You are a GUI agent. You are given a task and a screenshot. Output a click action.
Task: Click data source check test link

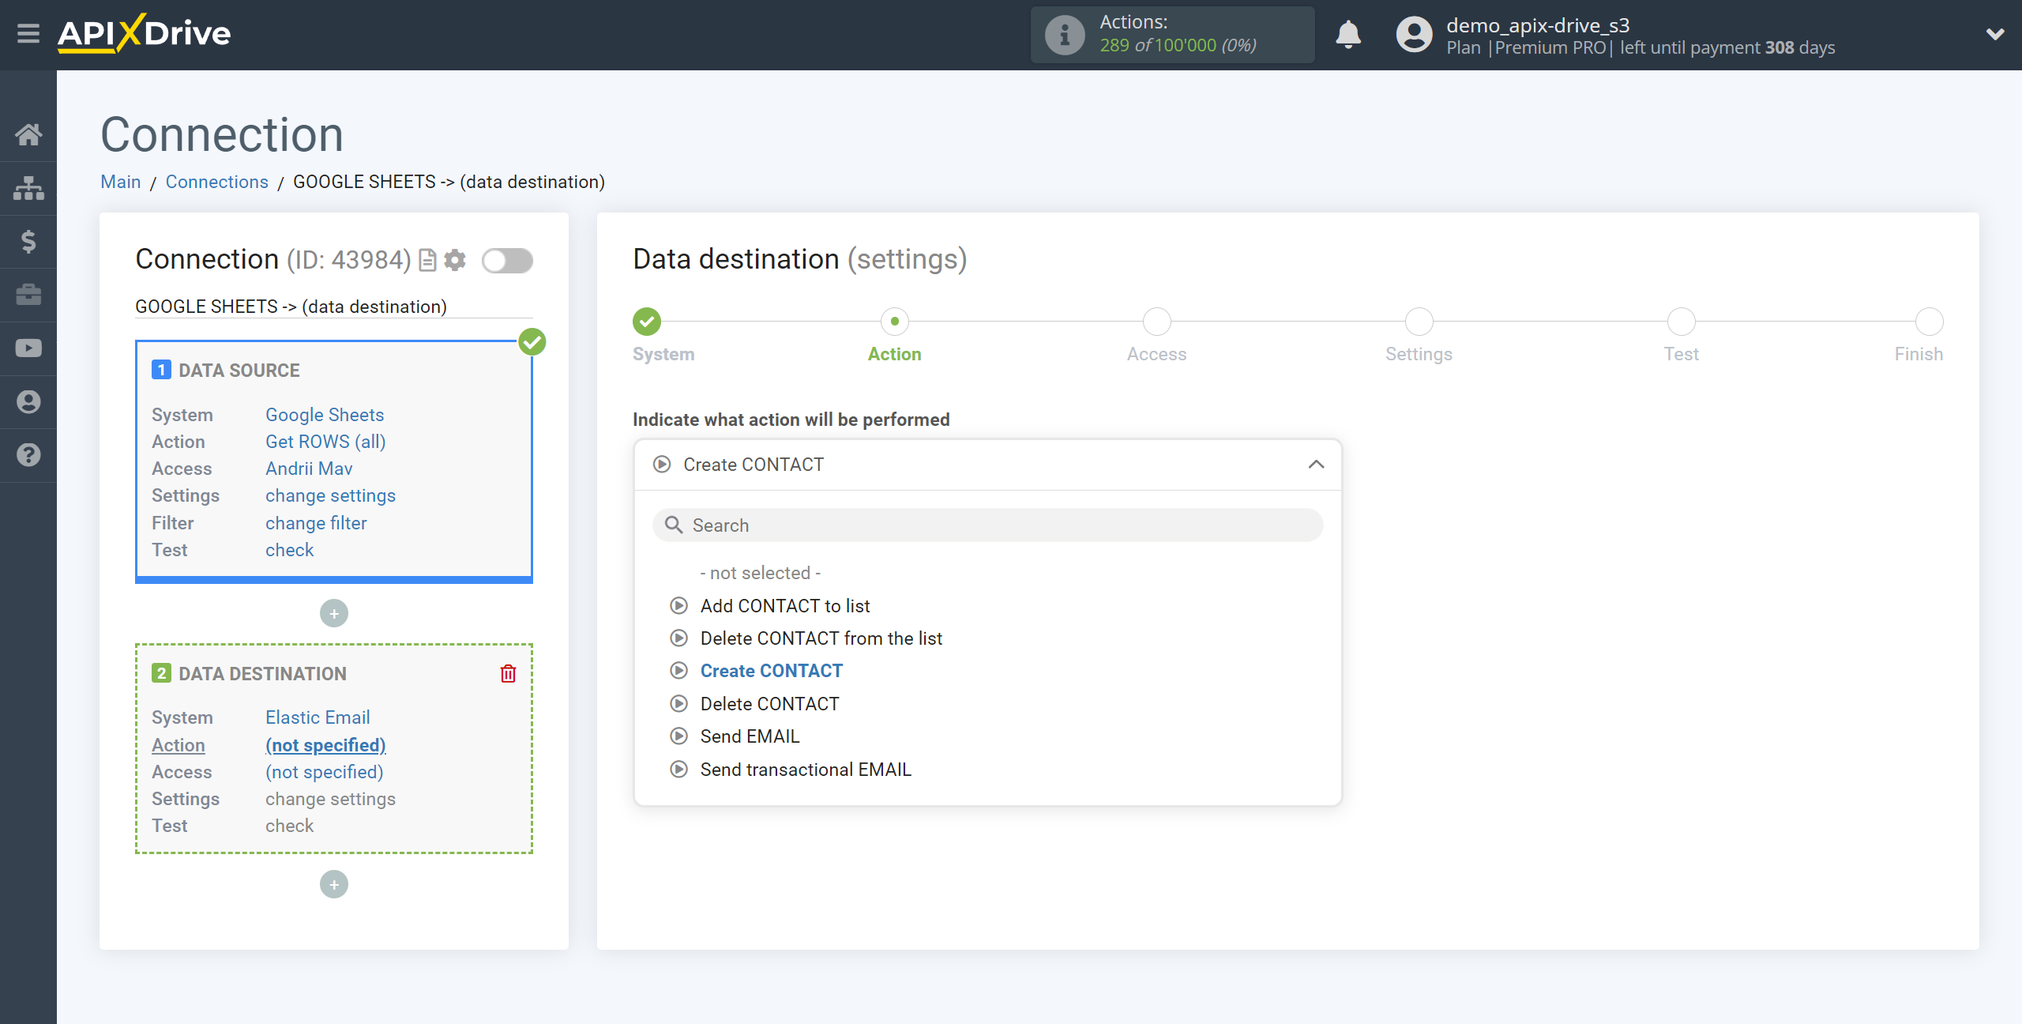coord(289,550)
